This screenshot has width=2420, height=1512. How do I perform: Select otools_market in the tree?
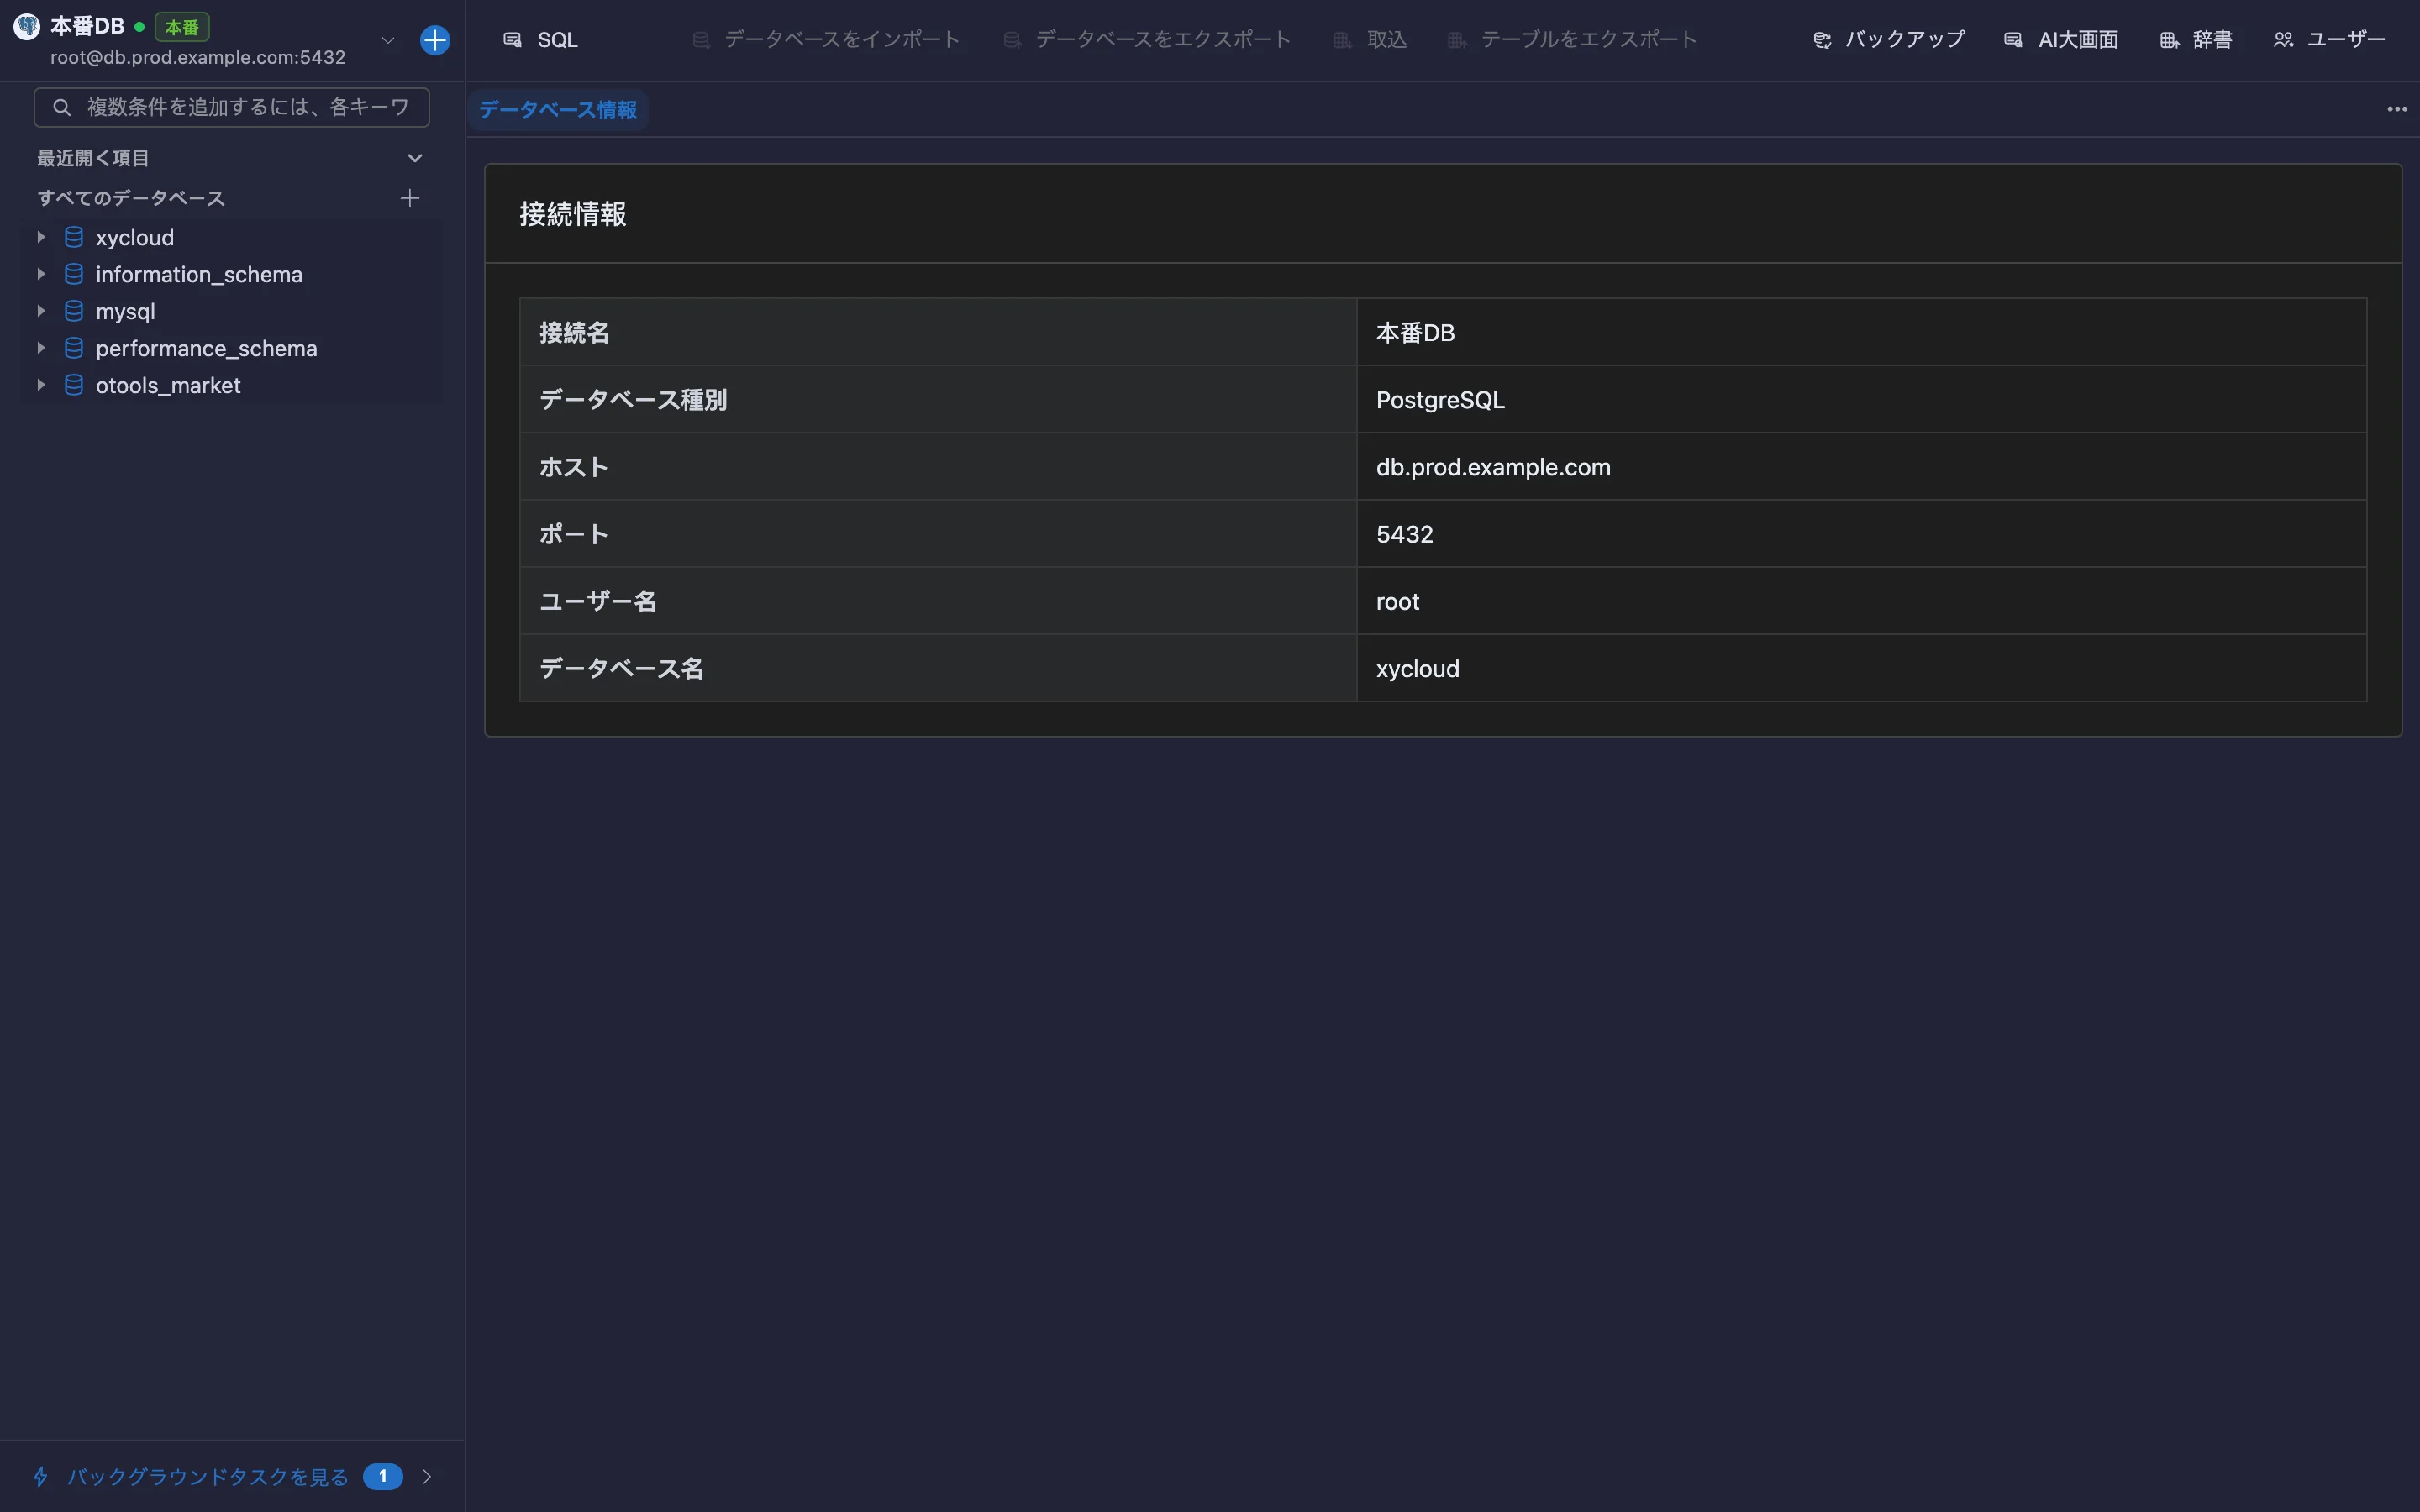[168, 386]
